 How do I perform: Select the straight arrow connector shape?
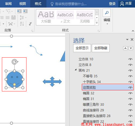[6, 47]
